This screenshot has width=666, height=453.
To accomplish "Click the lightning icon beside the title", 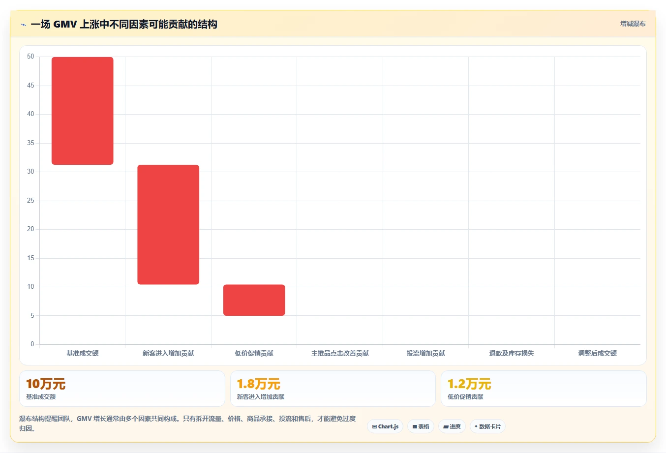I will [23, 25].
